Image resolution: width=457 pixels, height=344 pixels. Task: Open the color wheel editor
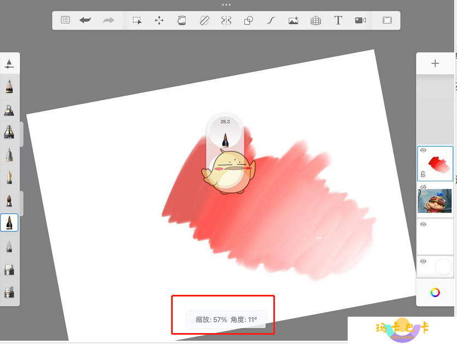(435, 293)
